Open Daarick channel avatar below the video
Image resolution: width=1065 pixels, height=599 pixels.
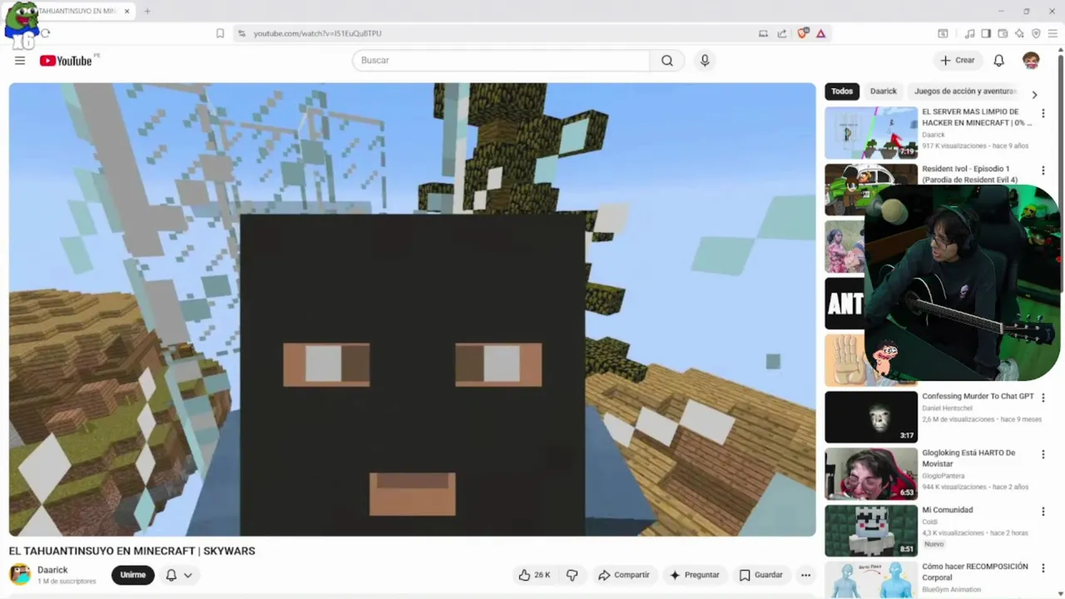tap(20, 574)
